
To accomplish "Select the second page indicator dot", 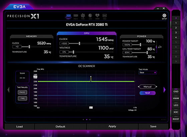I will 86,120.
